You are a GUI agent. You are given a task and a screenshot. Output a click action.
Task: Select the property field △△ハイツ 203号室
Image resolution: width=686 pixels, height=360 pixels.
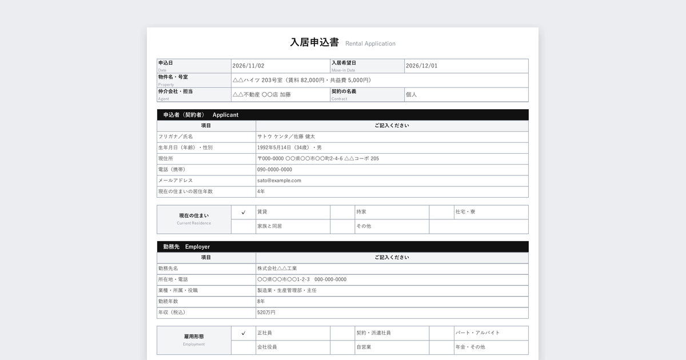click(x=380, y=81)
